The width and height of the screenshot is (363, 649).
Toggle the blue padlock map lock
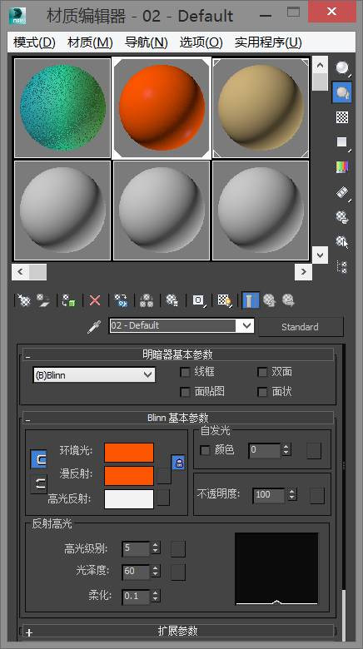coord(178,463)
